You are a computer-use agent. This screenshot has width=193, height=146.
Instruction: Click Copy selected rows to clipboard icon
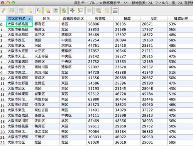(x=89, y=10)
